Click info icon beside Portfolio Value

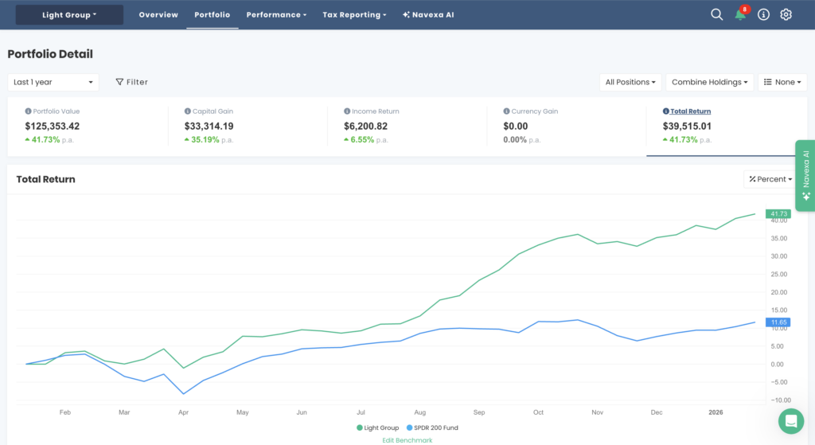[28, 111]
